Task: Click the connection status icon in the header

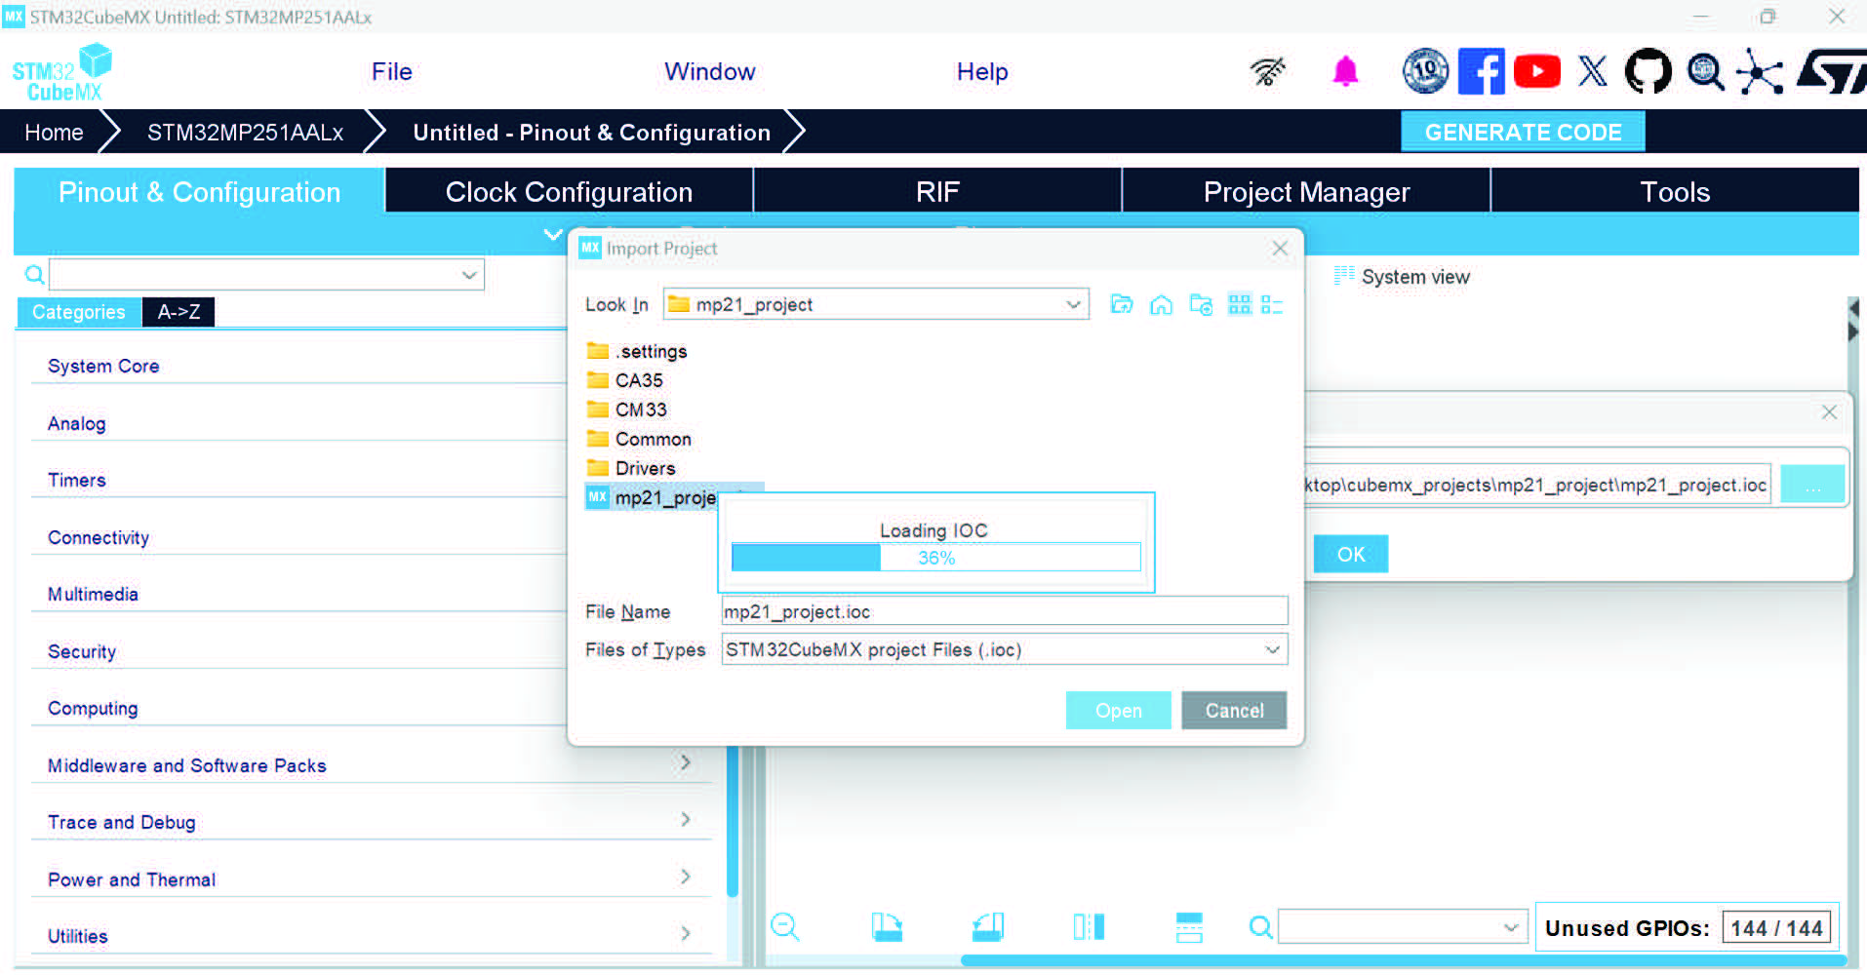Action: click(x=1267, y=71)
